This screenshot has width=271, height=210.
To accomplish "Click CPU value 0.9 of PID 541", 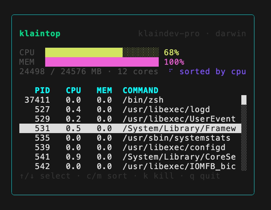I will 73,157.
